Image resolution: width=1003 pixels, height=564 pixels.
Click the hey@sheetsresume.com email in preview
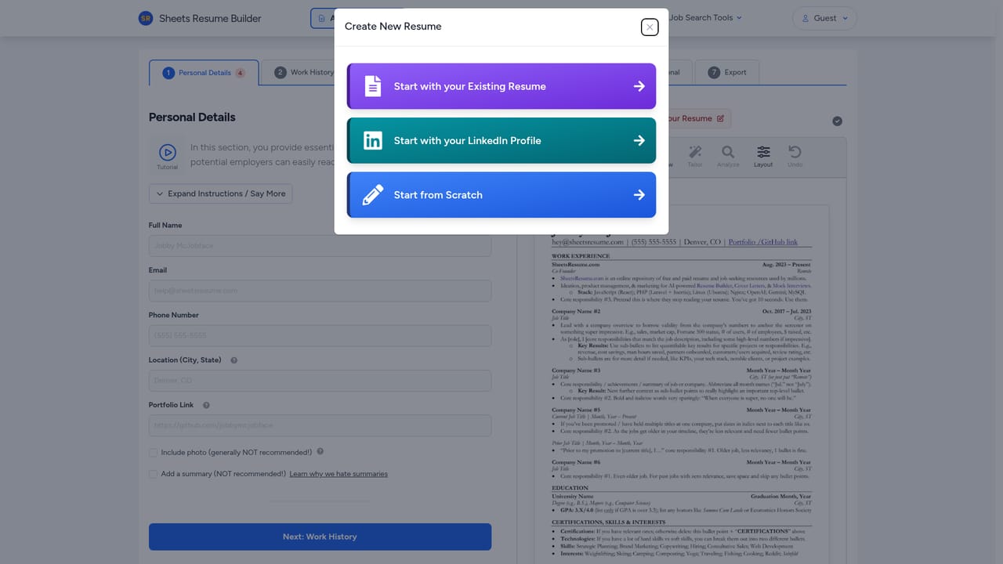click(x=588, y=243)
